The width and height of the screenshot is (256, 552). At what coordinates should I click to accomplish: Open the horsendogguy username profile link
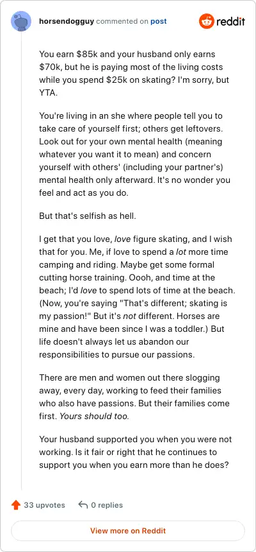coord(67,21)
